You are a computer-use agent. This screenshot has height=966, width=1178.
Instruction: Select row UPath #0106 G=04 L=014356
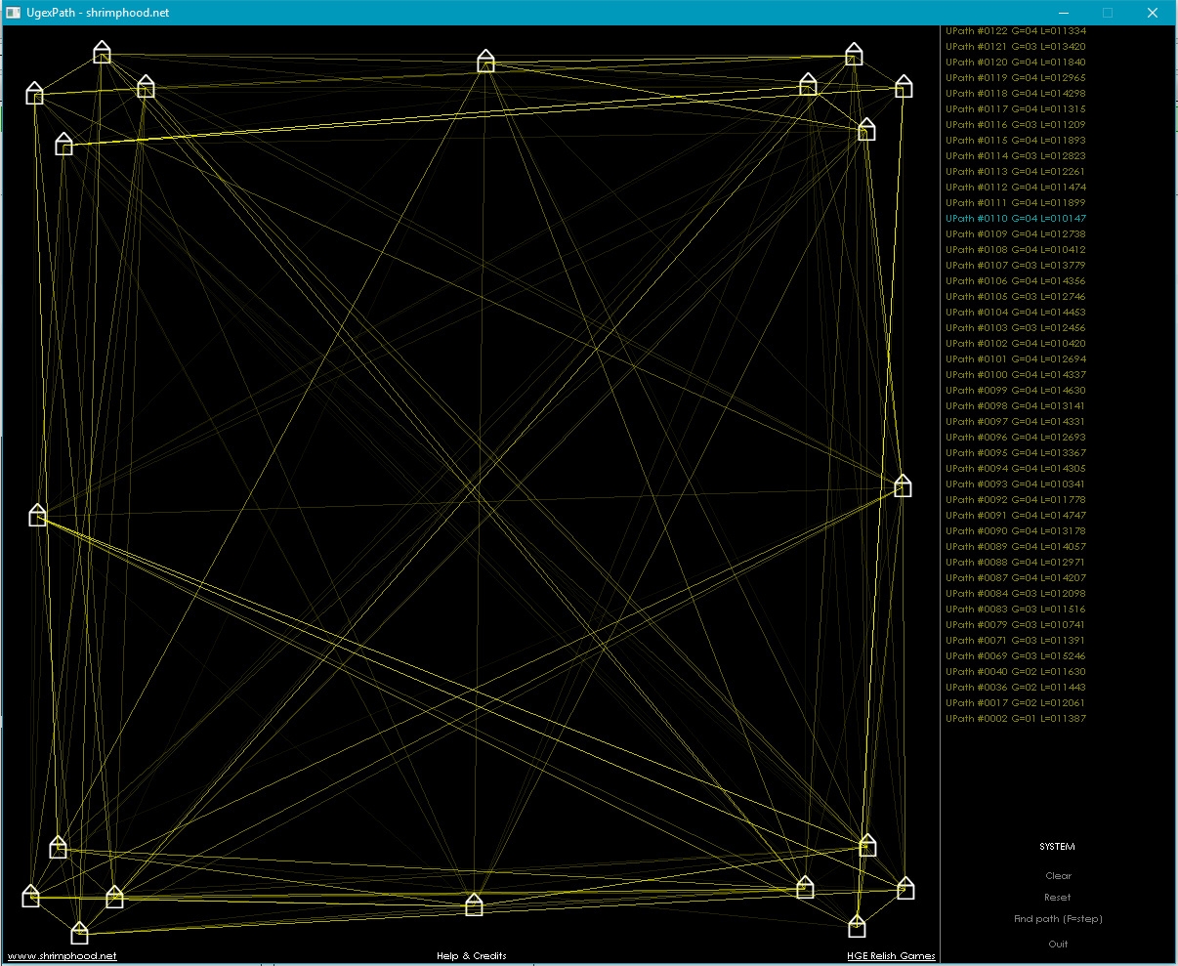pyautogui.click(x=1016, y=281)
